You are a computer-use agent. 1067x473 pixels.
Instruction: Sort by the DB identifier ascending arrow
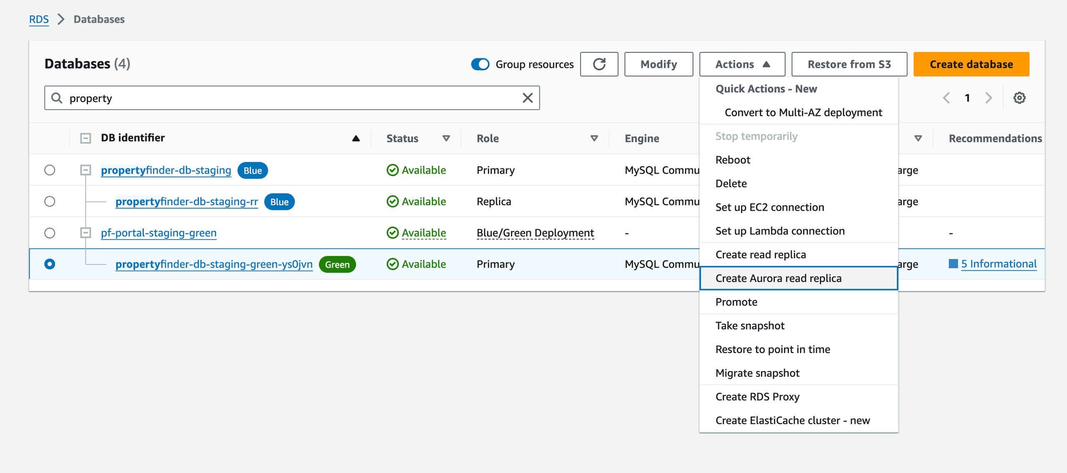pos(356,138)
